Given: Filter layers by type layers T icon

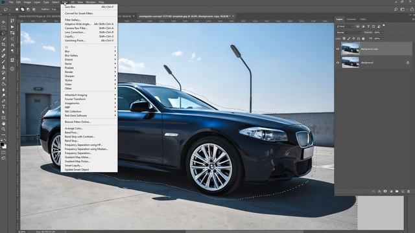Looking at the screenshot, I should [x=368, y=27].
